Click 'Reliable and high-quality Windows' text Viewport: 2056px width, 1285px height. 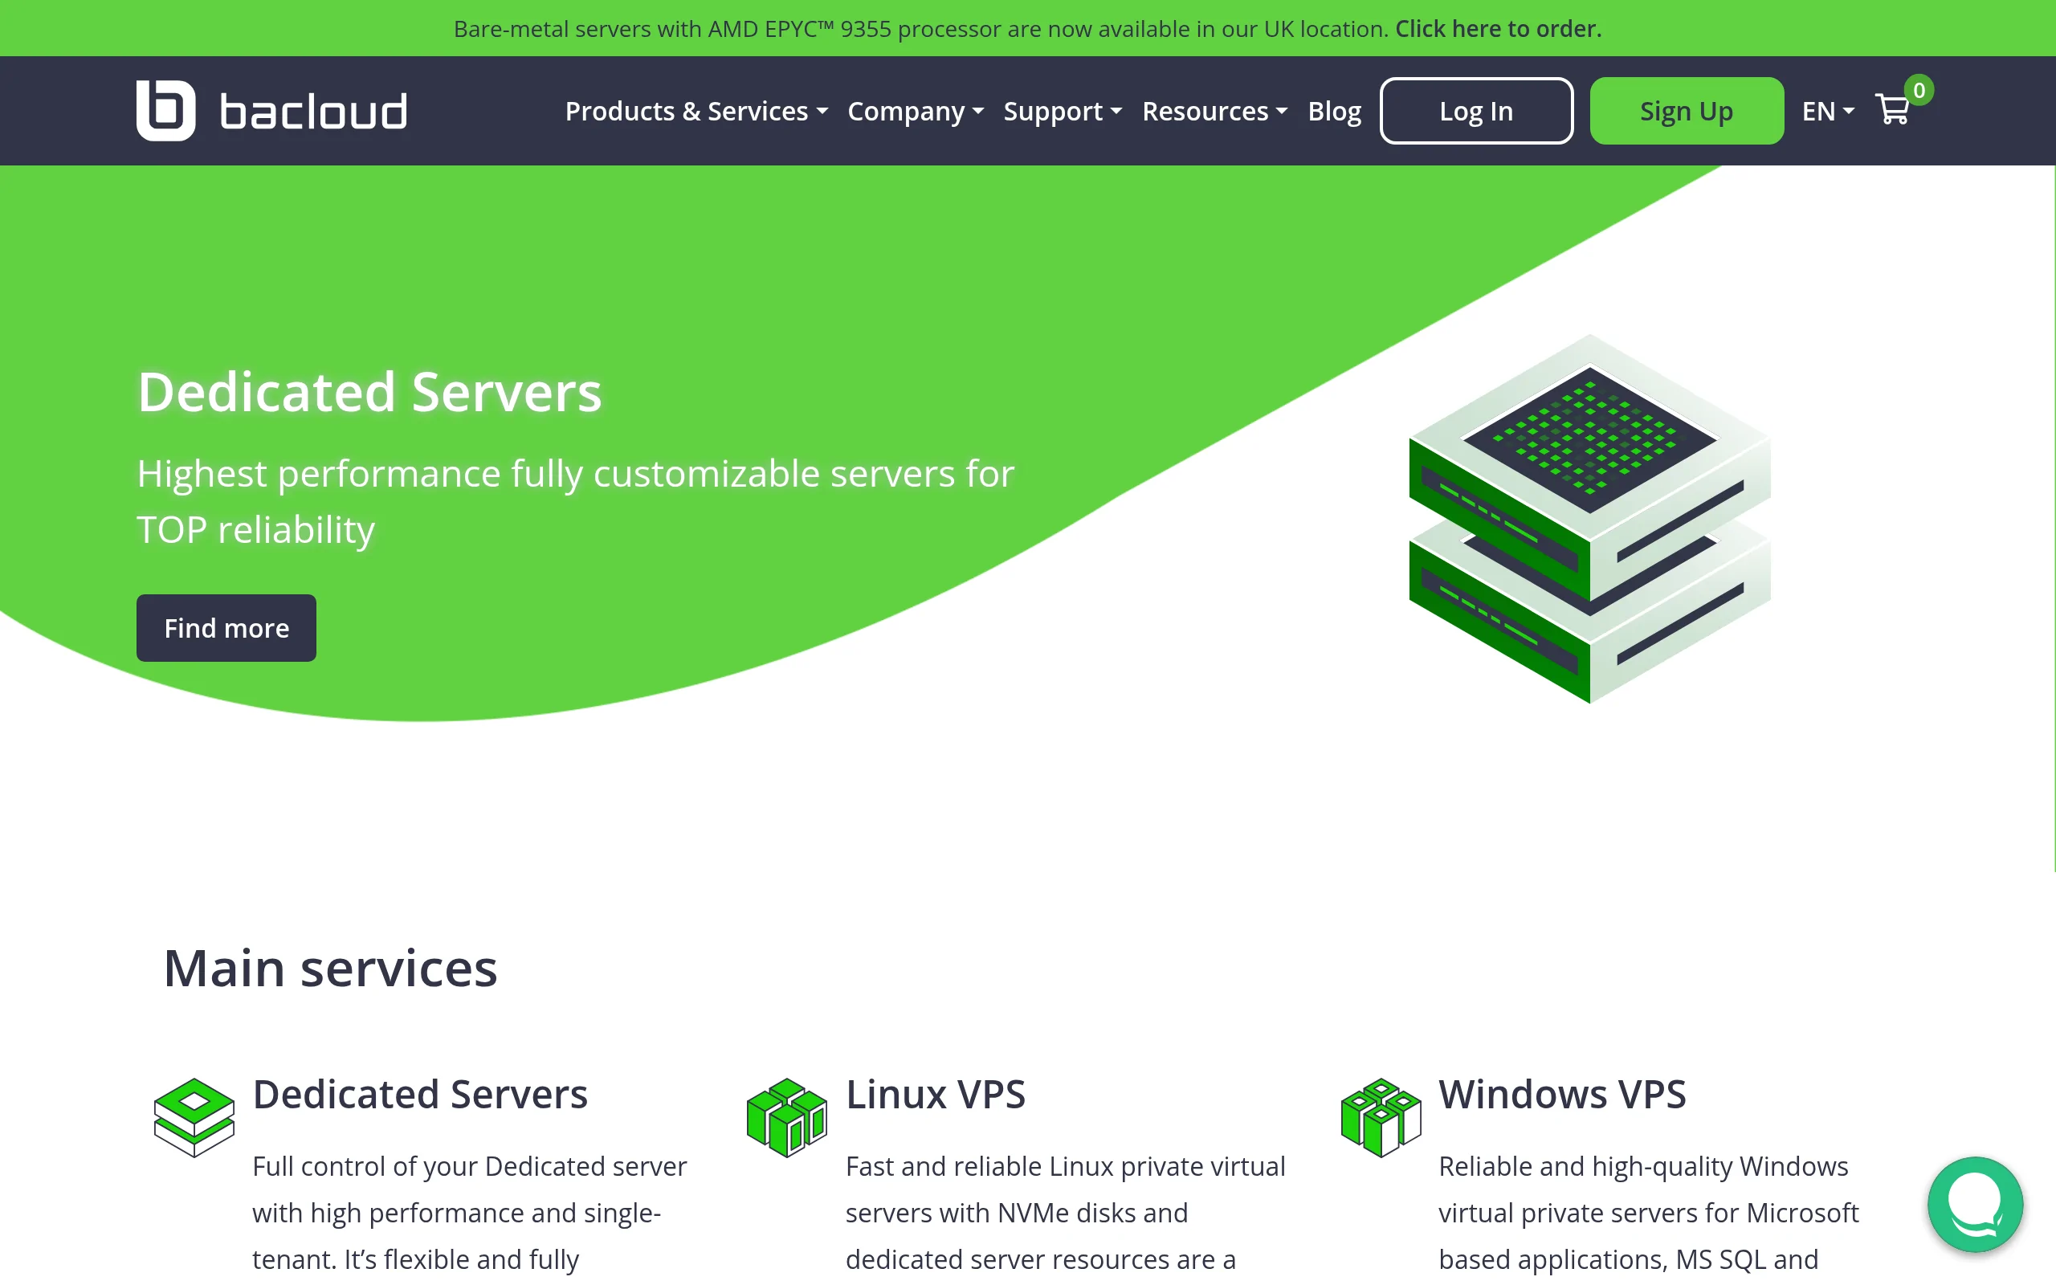(x=1643, y=1167)
